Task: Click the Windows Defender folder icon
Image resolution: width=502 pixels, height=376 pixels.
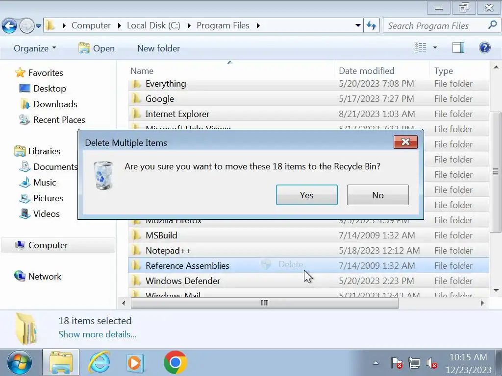Action: pyautogui.click(x=136, y=281)
